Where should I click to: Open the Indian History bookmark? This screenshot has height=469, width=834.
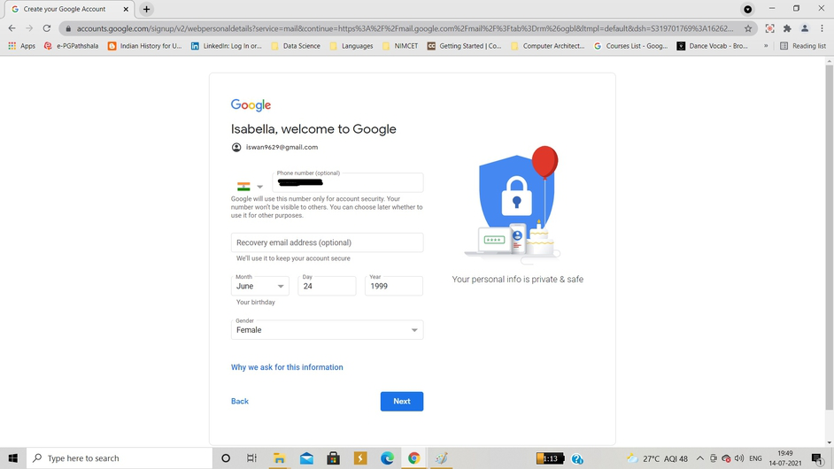point(144,46)
